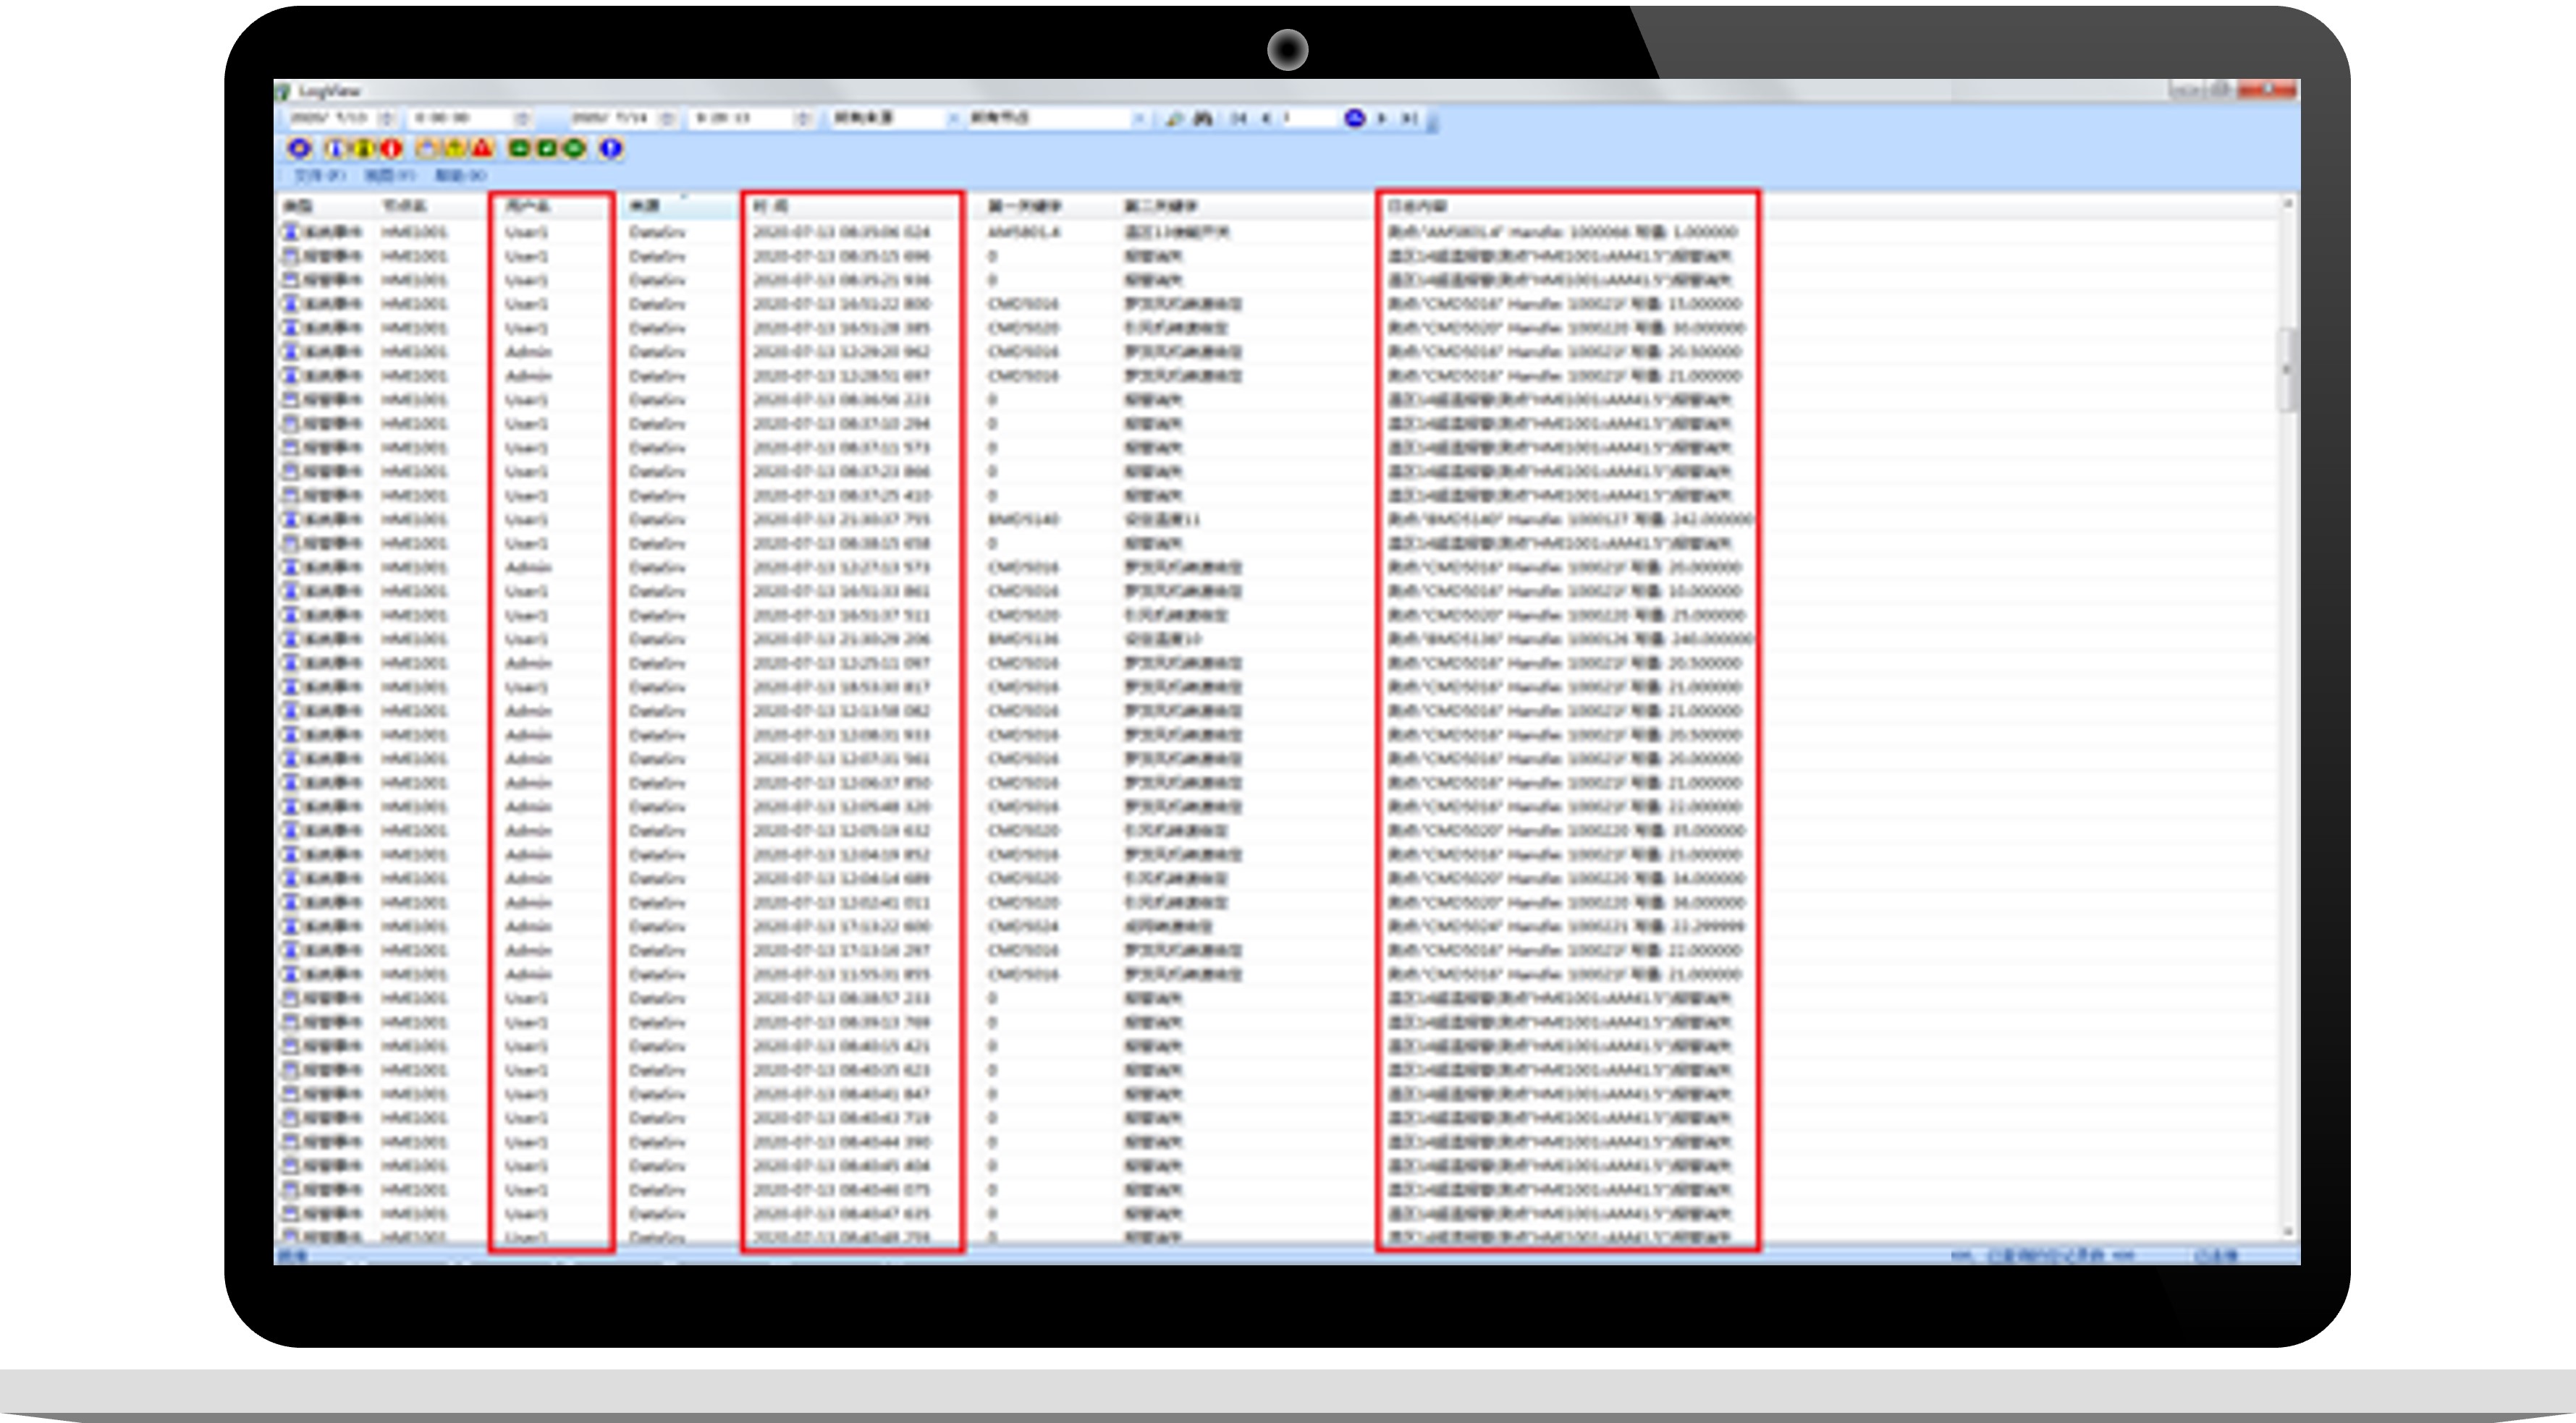The height and width of the screenshot is (1423, 2576).
Task: Toggle the red error filter icon
Action: (392, 149)
